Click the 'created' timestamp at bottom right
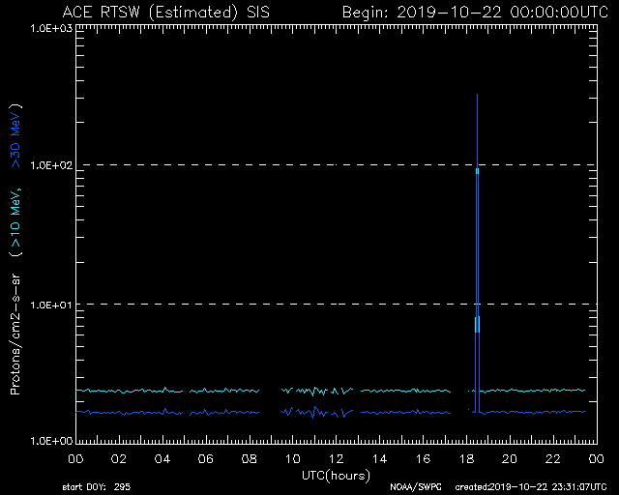The image size is (619, 495). (531, 486)
